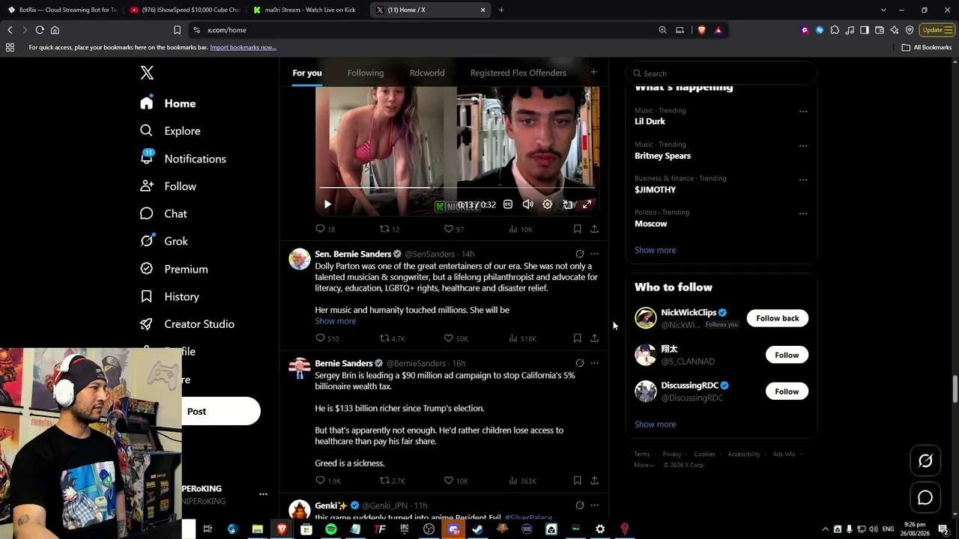Image resolution: width=959 pixels, height=539 pixels.
Task: Share the Dolly Parton post
Action: (594, 338)
